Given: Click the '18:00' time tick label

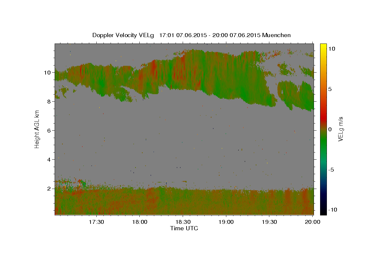Looking at the screenshot, I should [x=140, y=222].
